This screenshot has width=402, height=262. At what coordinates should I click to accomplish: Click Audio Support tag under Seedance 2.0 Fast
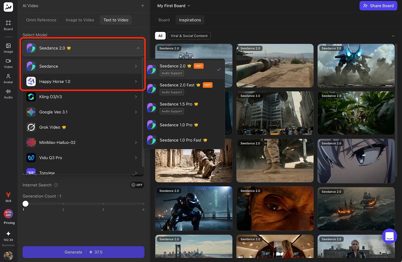(x=172, y=92)
